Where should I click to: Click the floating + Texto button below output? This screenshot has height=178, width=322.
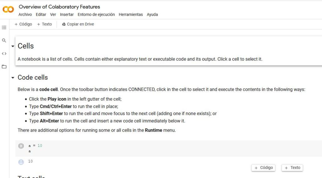(292, 168)
